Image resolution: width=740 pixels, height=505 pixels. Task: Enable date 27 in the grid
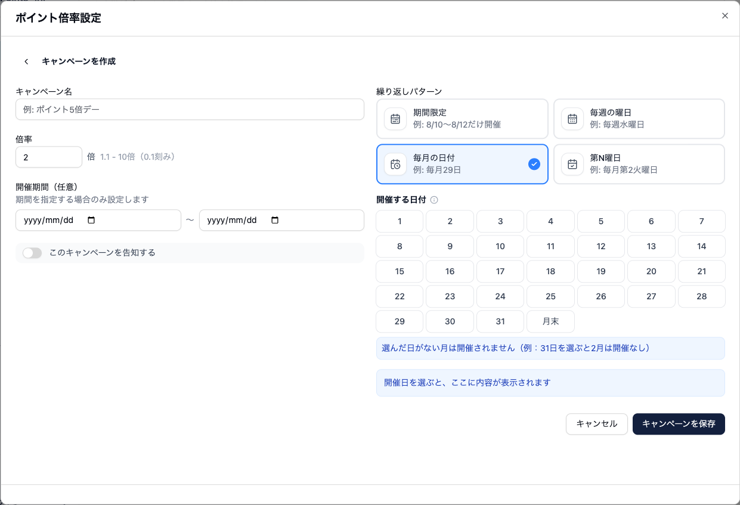[651, 296]
